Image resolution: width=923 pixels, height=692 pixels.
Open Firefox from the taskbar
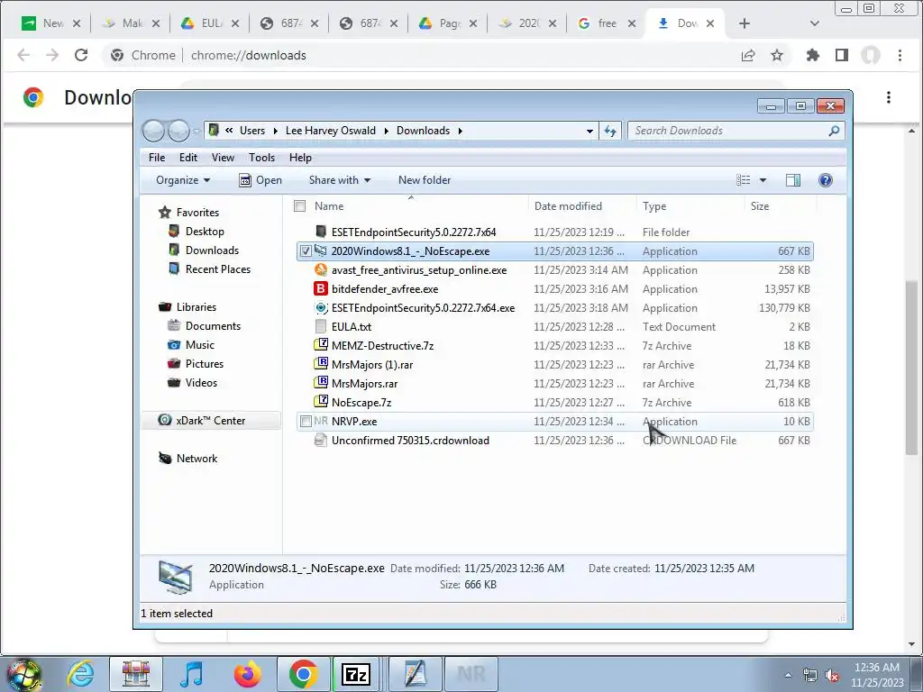tap(247, 674)
